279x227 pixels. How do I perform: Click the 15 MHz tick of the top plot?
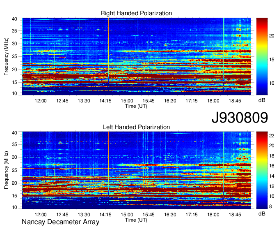(x=14, y=82)
